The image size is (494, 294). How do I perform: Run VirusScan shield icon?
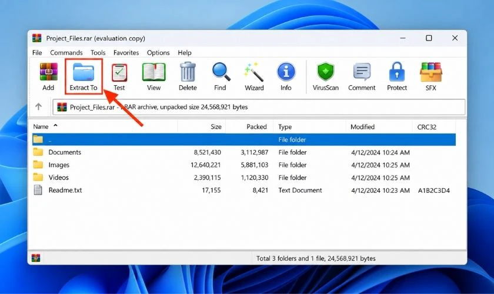[325, 72]
